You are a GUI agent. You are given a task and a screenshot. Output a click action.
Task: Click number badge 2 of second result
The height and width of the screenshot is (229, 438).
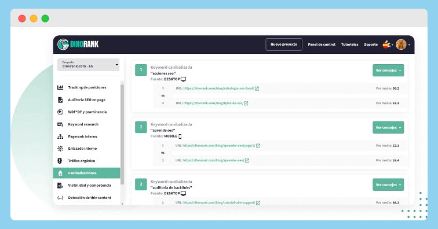[x=141, y=127]
